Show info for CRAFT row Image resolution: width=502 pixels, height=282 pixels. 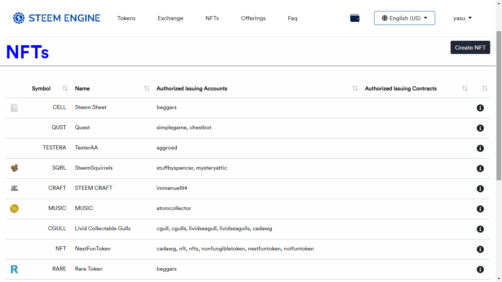pyautogui.click(x=480, y=189)
